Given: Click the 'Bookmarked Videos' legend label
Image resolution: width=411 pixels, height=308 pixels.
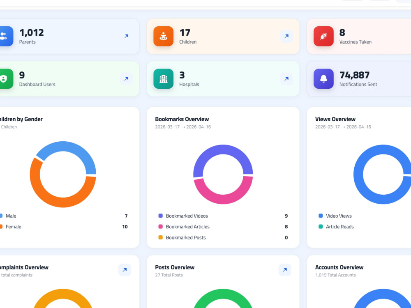Looking at the screenshot, I should [187, 216].
